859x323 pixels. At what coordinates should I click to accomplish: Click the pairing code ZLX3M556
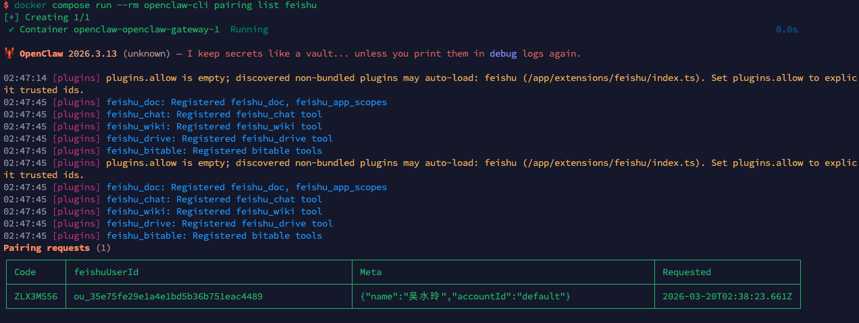36,296
